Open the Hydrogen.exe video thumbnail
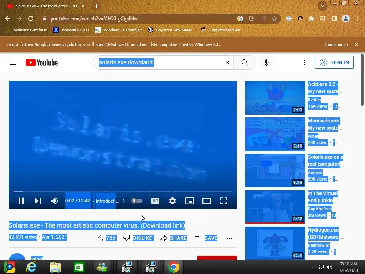365x274 pixels. click(x=275, y=243)
